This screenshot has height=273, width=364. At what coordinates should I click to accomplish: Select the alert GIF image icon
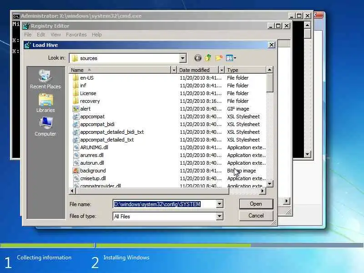[x=76, y=109]
